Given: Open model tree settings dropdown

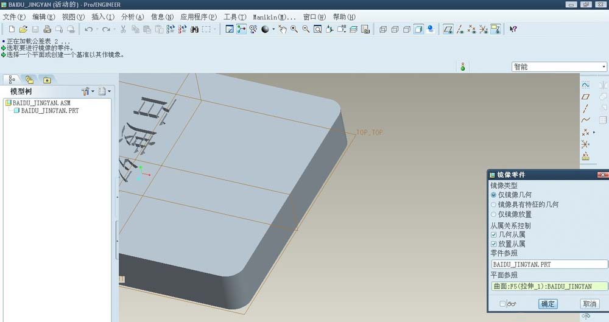Looking at the screenshot, I should click(88, 91).
